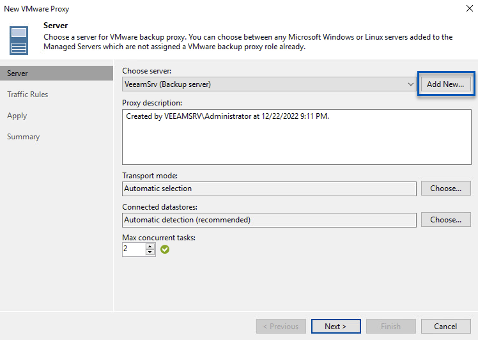478x340 pixels.
Task: Go to the Traffic Rules step
Action: (27, 95)
